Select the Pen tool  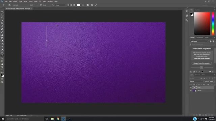pos(2,52)
